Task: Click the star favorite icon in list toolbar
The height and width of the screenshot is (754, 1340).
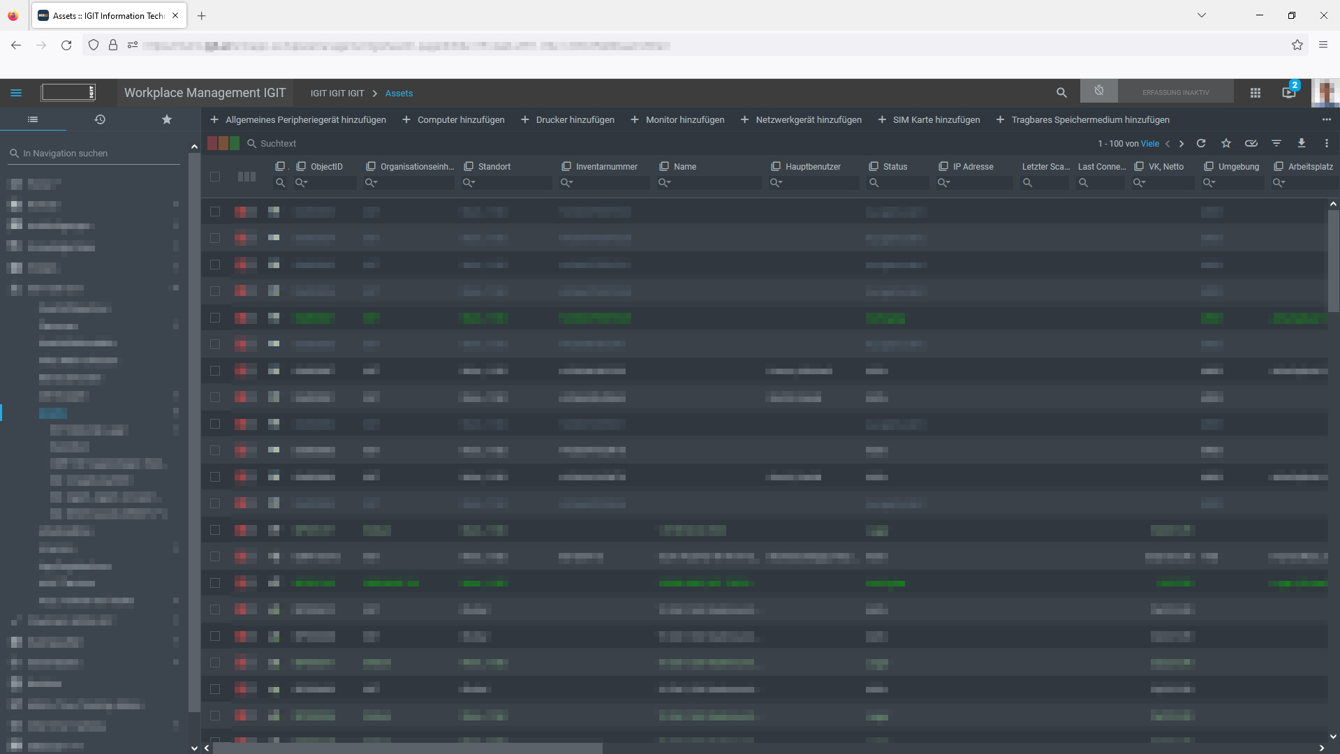Action: pos(1226,143)
